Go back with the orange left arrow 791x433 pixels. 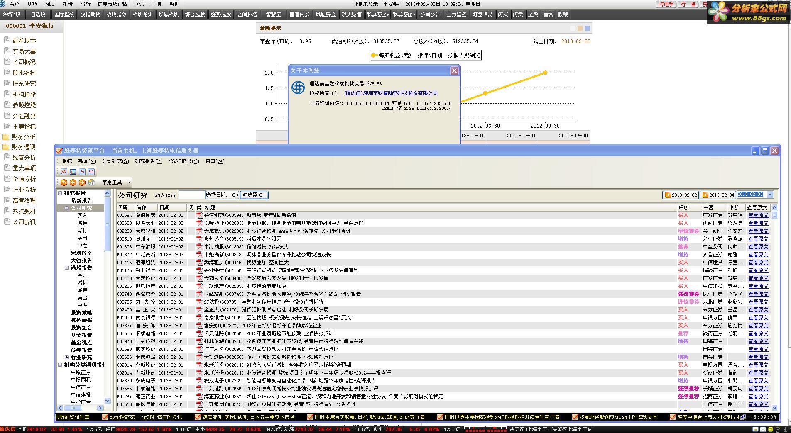(x=73, y=182)
